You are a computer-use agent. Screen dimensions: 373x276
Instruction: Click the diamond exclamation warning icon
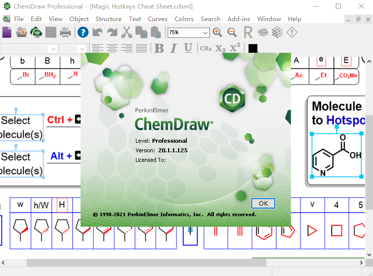point(292,32)
